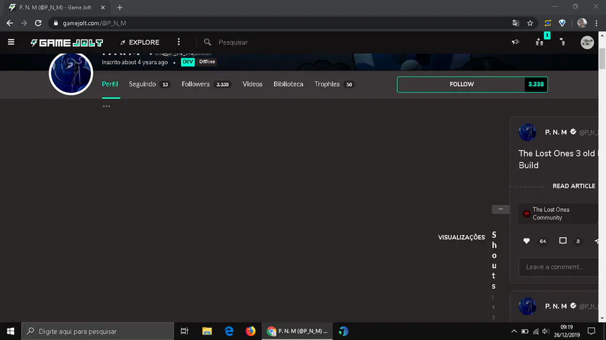Open the notifications icon in navbar
Viewport: 606px width, 340px height.
coord(562,42)
